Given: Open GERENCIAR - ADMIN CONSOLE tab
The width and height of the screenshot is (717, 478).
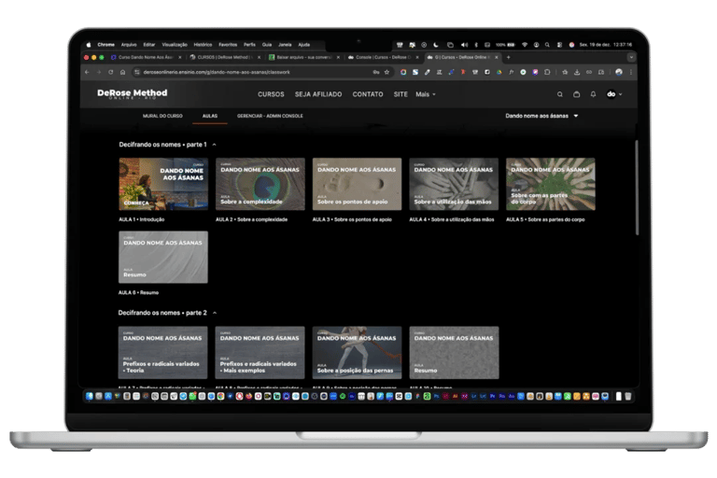Looking at the screenshot, I should [x=270, y=116].
